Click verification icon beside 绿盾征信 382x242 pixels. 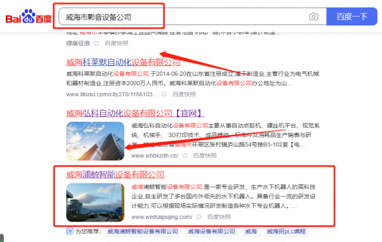pyautogui.click(x=97, y=43)
